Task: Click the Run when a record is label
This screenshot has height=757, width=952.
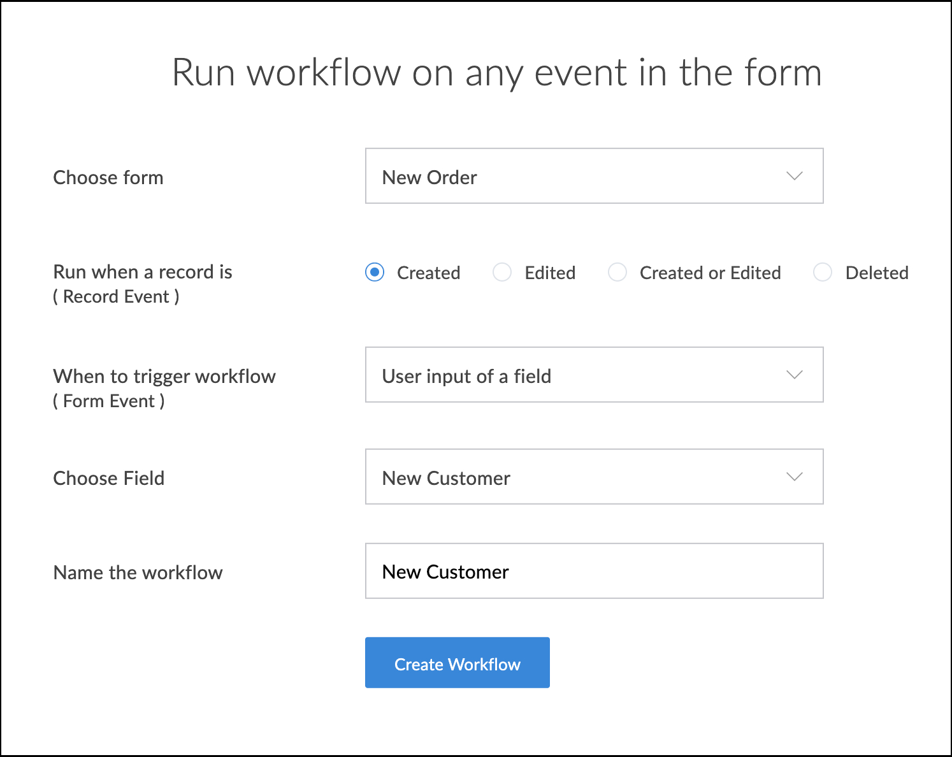Action: 143,272
